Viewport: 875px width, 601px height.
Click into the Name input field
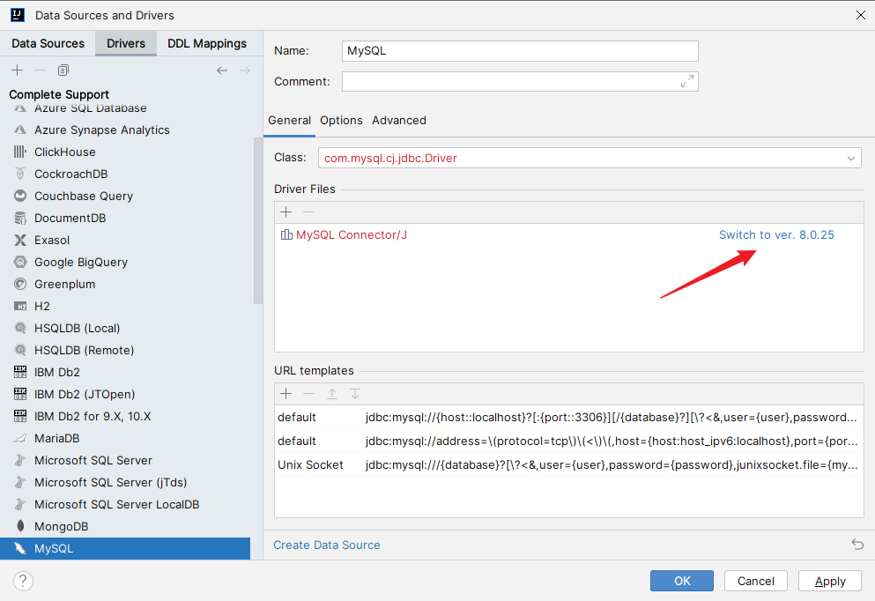point(520,51)
